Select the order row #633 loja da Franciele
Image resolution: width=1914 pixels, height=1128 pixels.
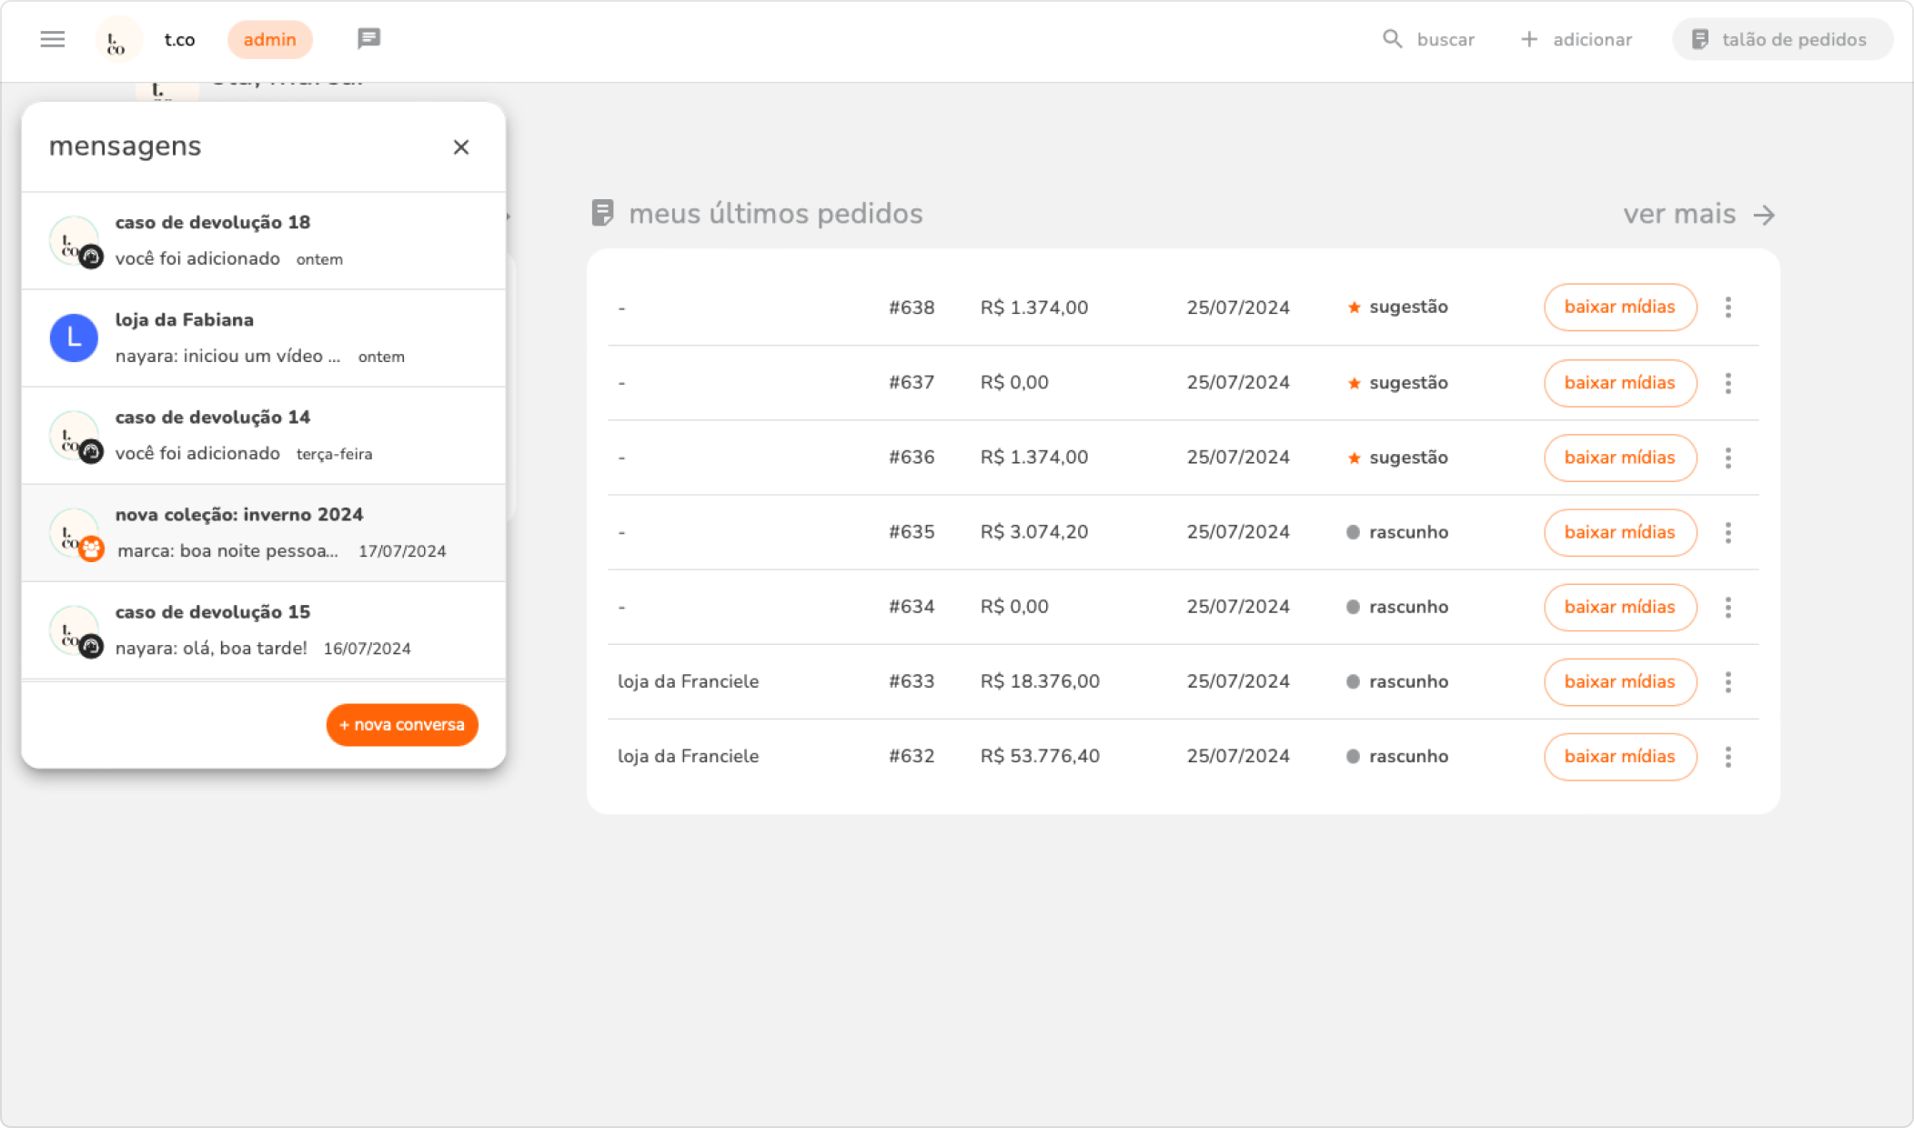[910, 681]
